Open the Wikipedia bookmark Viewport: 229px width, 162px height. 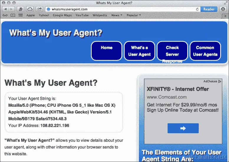tap(100, 15)
